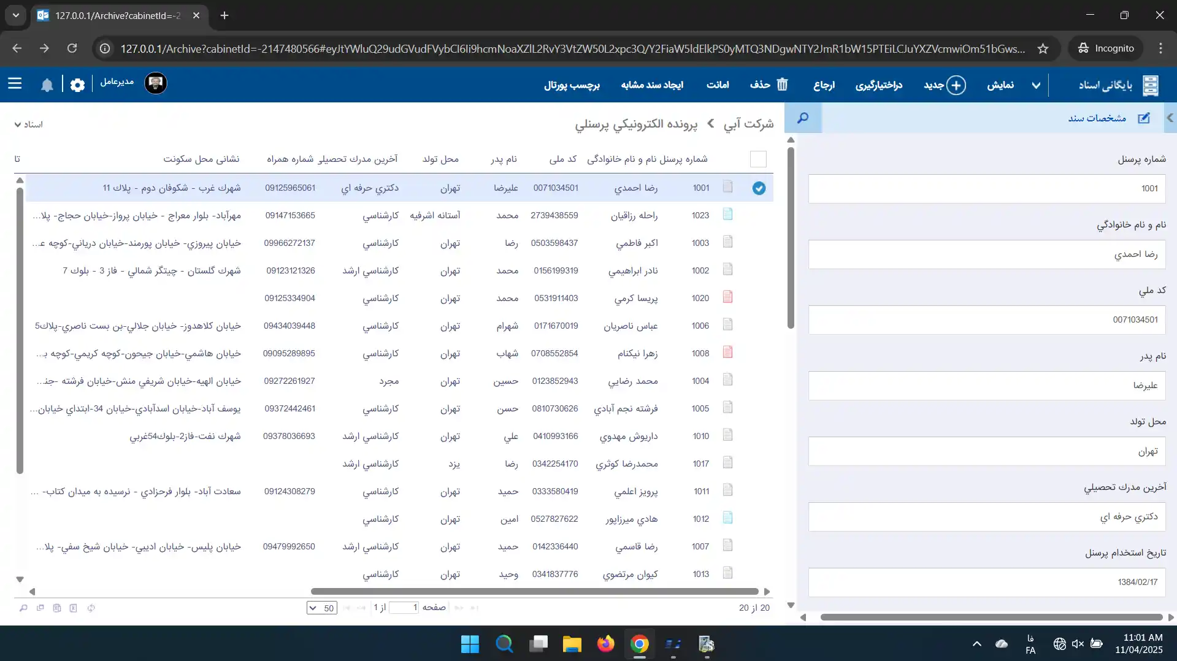Uncheck the selected row for رضا احمدی
This screenshot has height=661, width=1177.
point(759,188)
